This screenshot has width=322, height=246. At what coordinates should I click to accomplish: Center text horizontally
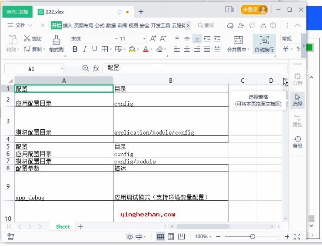point(187,49)
